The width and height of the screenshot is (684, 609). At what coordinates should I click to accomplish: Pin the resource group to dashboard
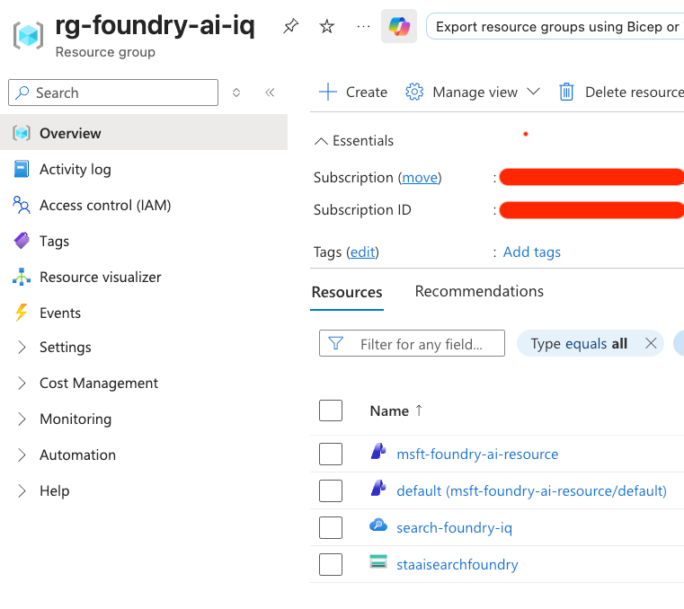click(x=290, y=27)
